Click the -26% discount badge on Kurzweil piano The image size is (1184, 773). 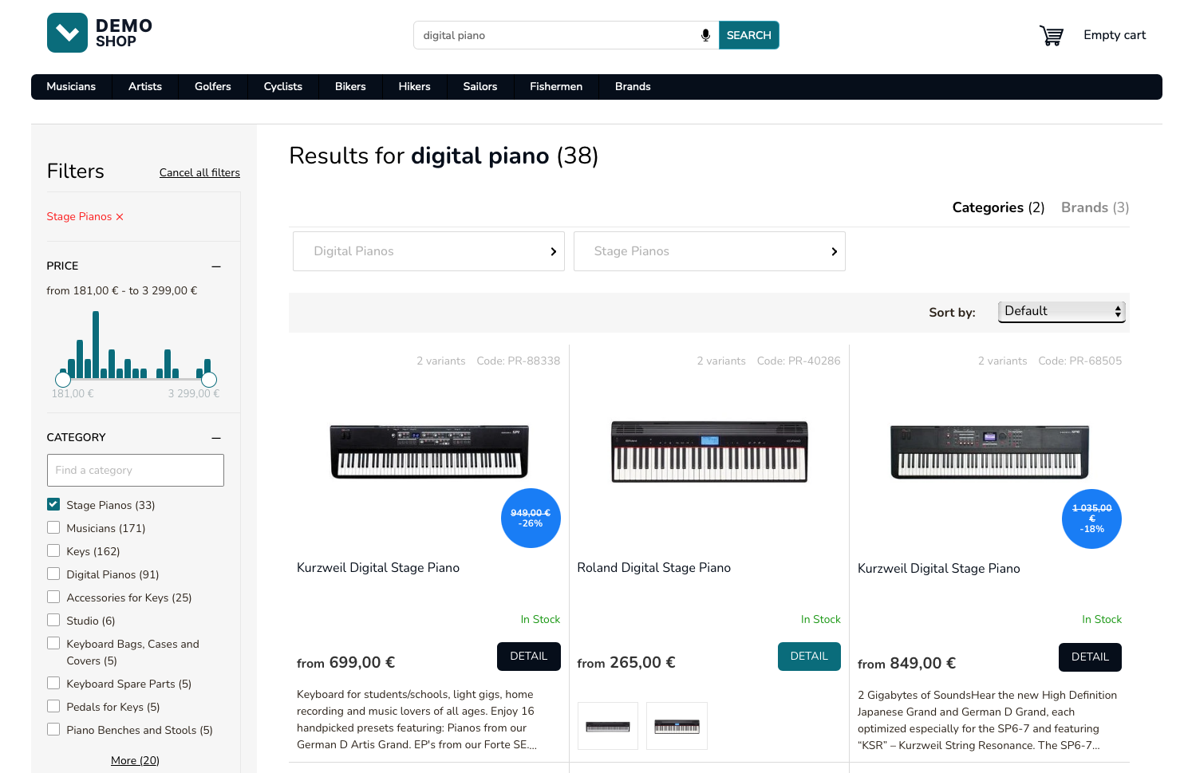531,518
